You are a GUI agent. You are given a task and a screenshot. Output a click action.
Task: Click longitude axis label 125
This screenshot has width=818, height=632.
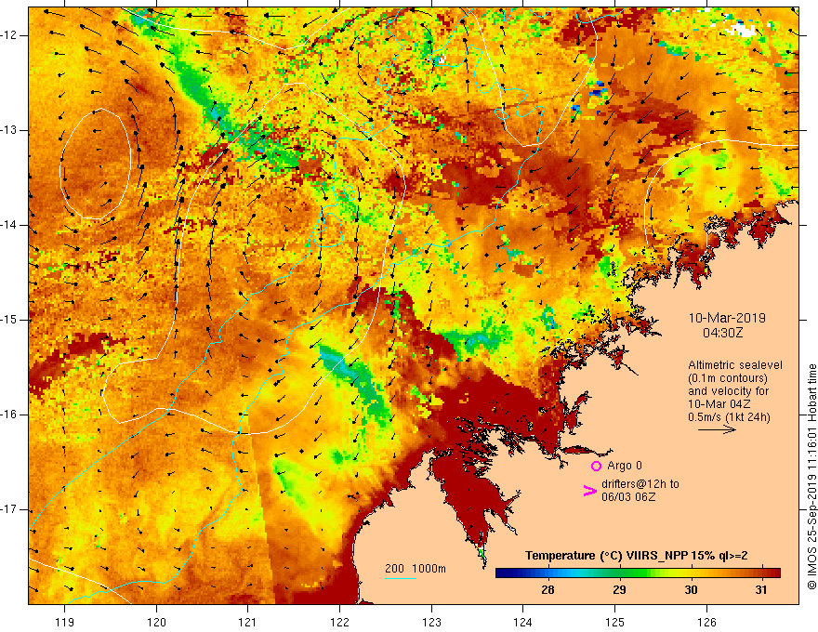click(x=615, y=622)
